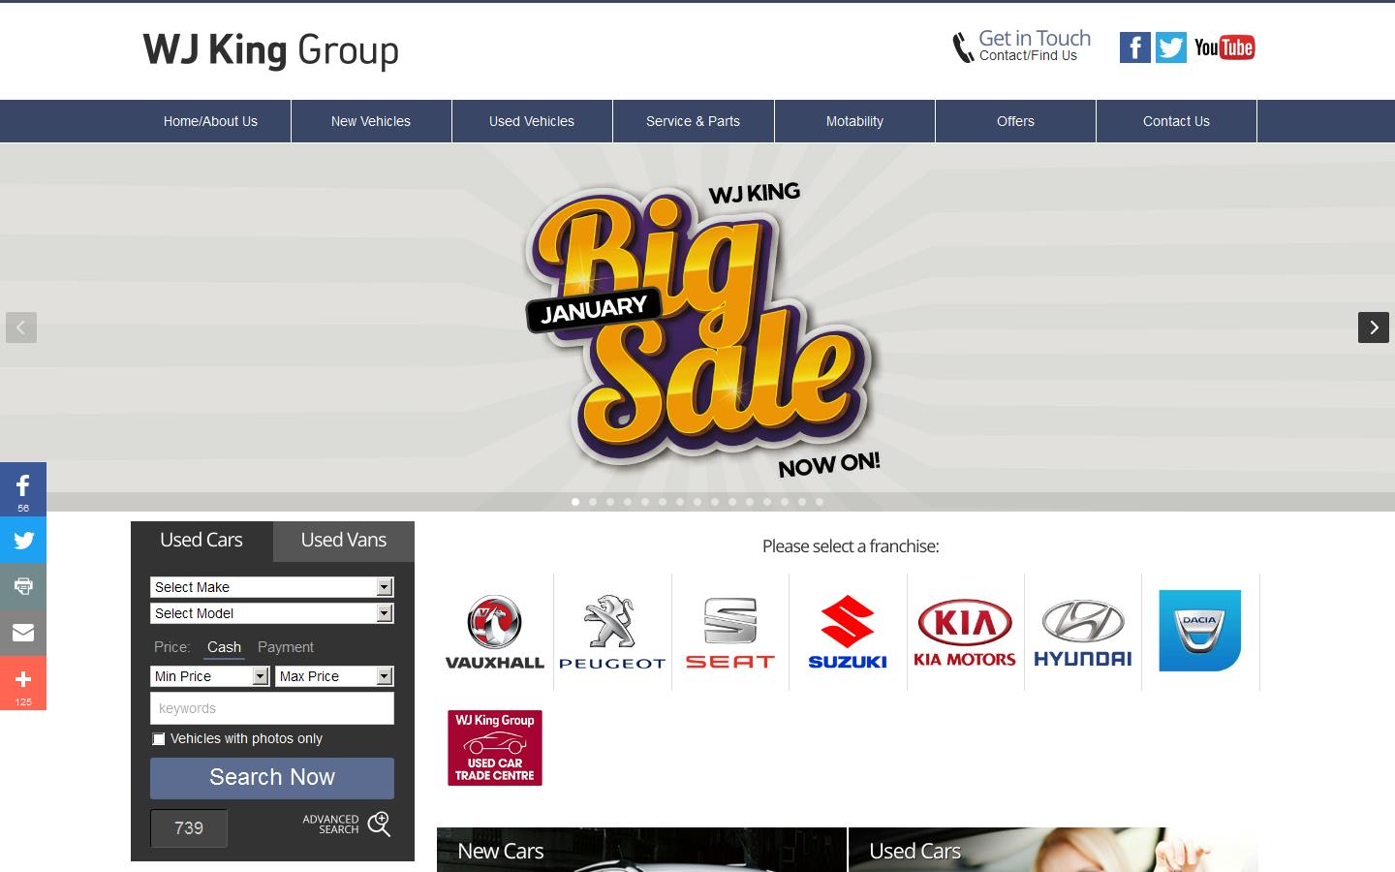The height and width of the screenshot is (872, 1395).
Task: Open the YouTube channel icon
Action: [1224, 47]
